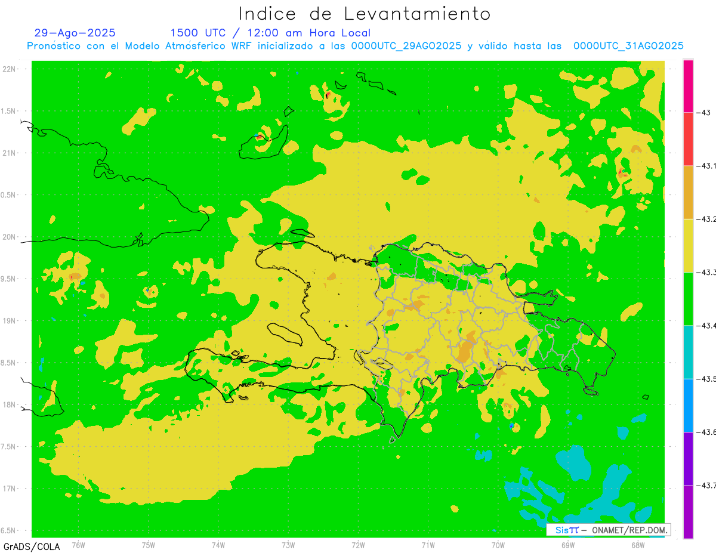The image size is (716, 553).
Task: Click the "8.5N" latitude label
Action: point(9,363)
